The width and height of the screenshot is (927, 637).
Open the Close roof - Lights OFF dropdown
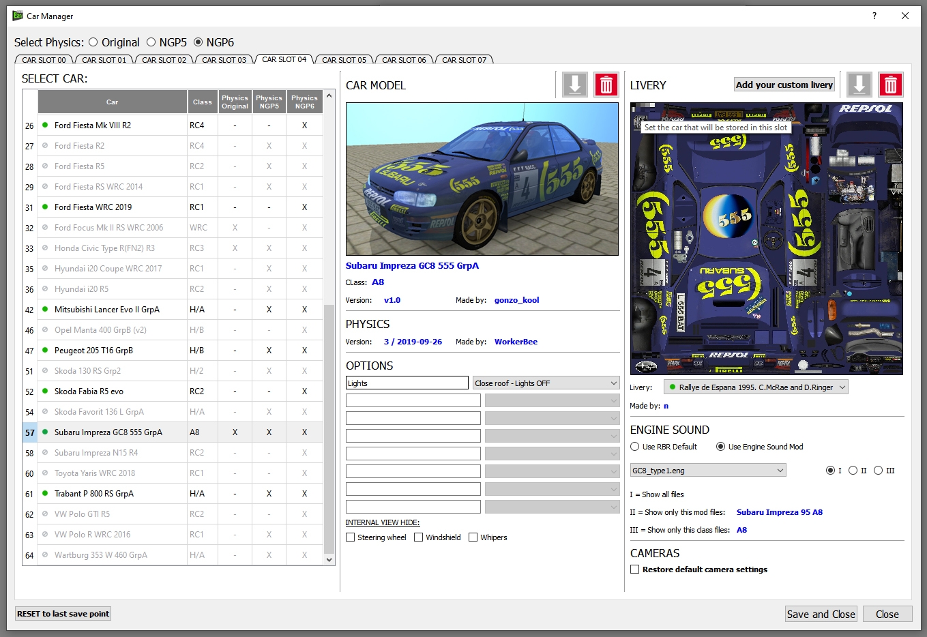(546, 383)
